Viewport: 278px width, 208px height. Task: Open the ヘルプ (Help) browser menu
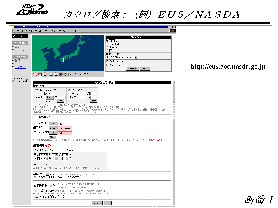[72, 31]
